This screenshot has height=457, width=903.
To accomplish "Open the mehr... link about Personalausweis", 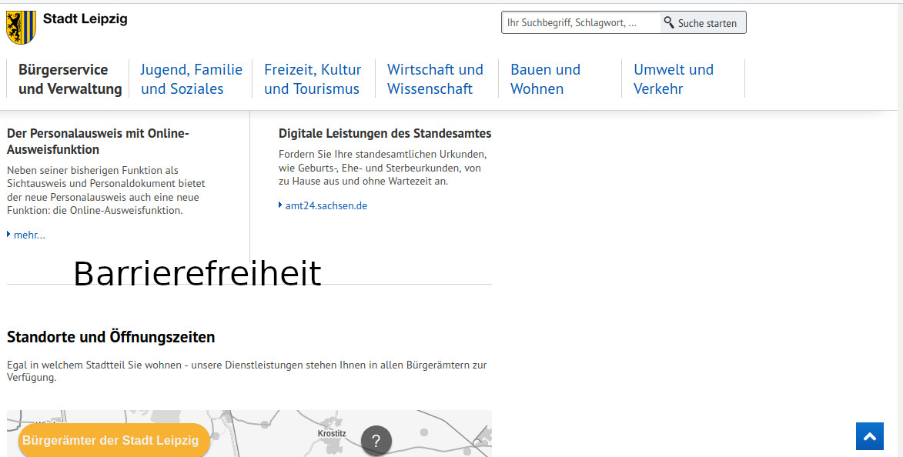I will pyautogui.click(x=28, y=235).
